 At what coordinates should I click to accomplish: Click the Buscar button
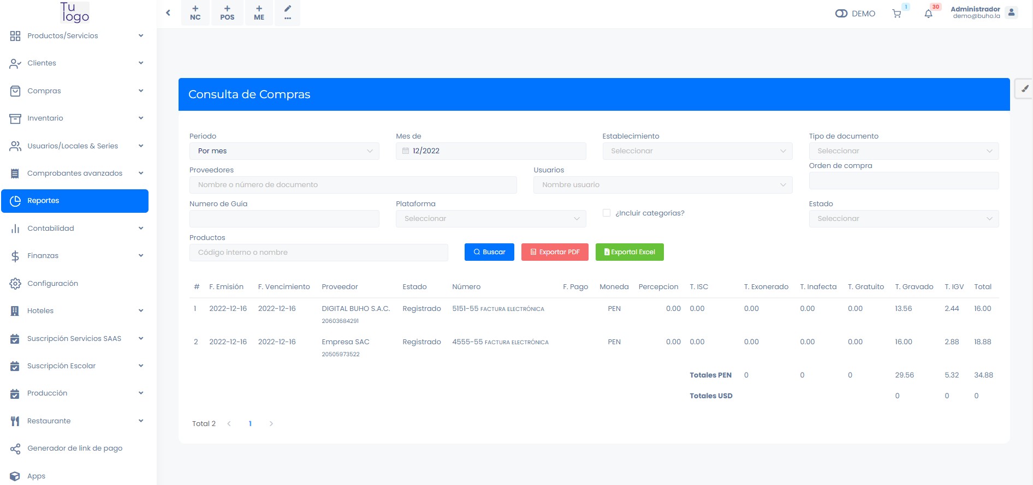[489, 252]
